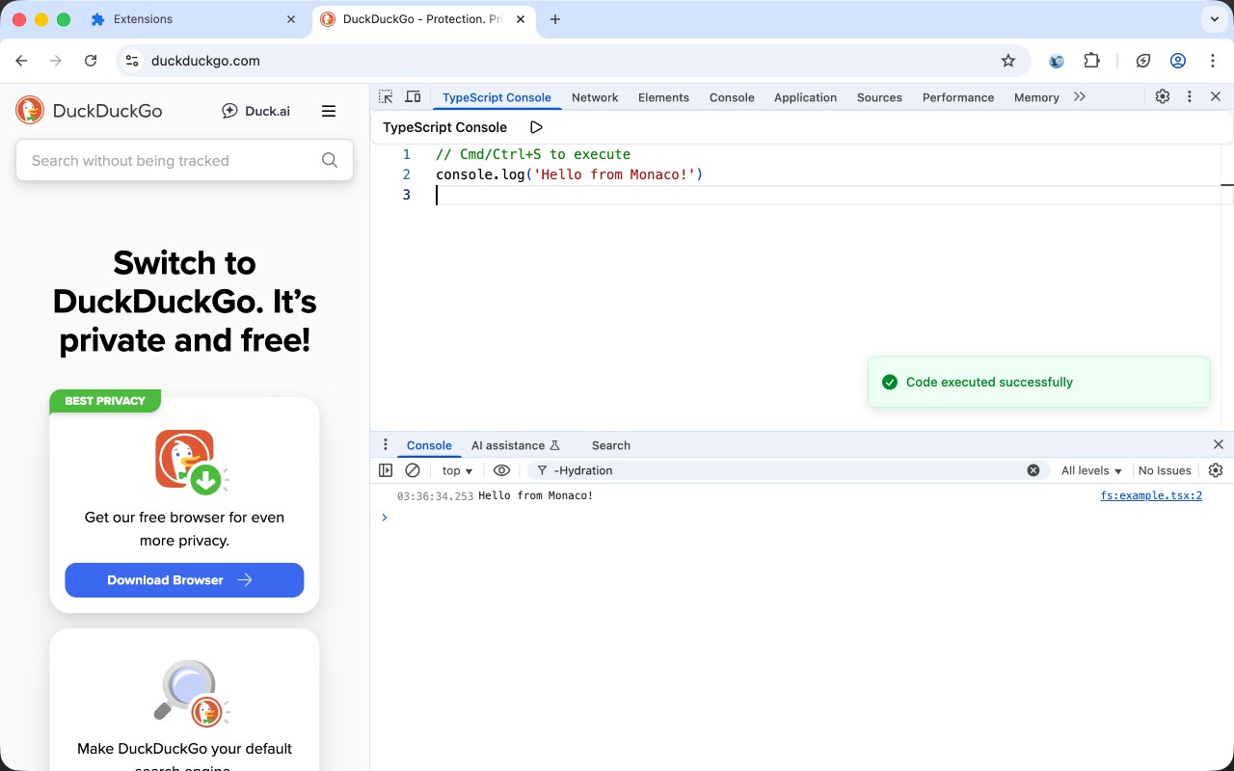Screen dimensions: 1234x771
Task: Open the Chrome three-dot menu
Action: [x=1213, y=61]
